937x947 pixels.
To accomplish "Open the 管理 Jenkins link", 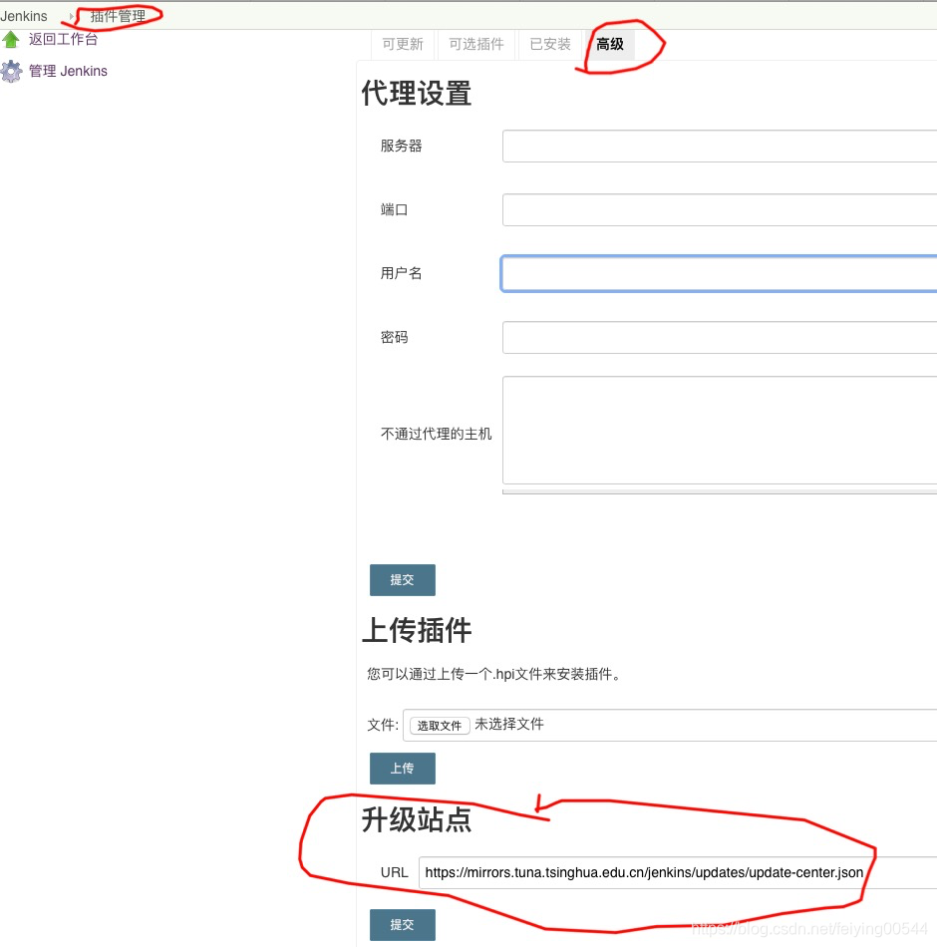I will (x=68, y=71).
